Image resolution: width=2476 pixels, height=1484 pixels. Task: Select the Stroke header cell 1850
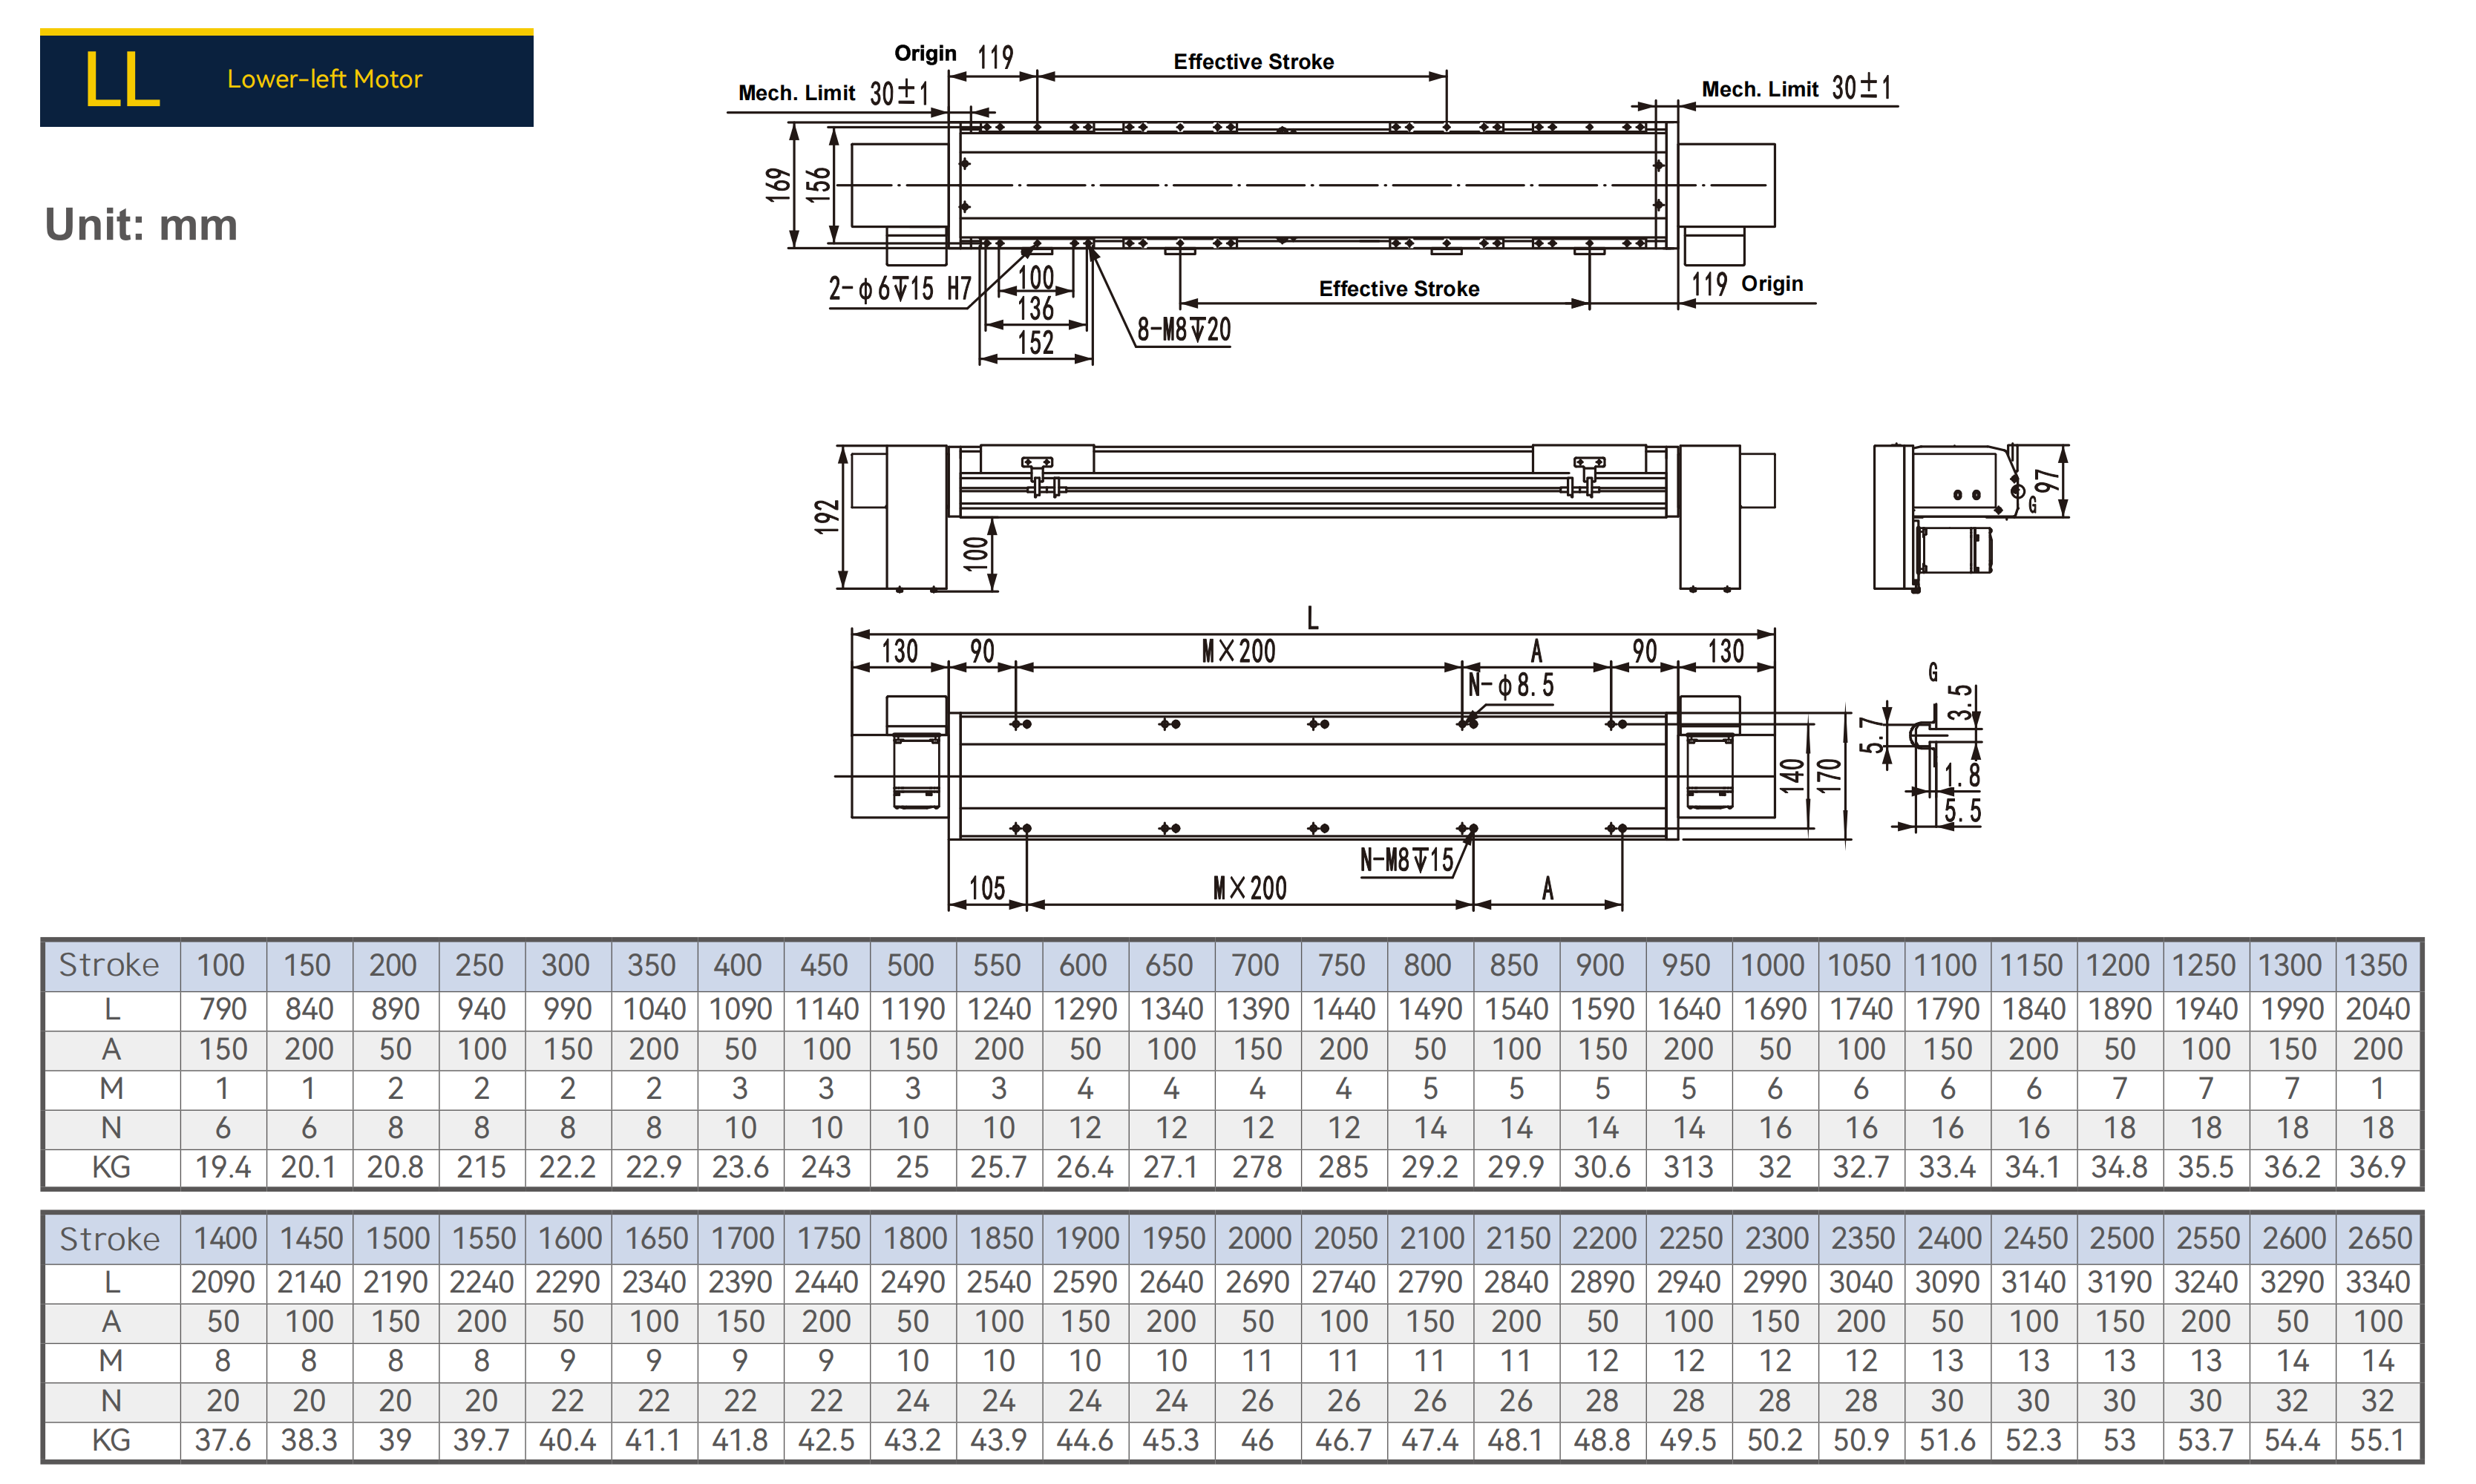tap(1001, 1238)
